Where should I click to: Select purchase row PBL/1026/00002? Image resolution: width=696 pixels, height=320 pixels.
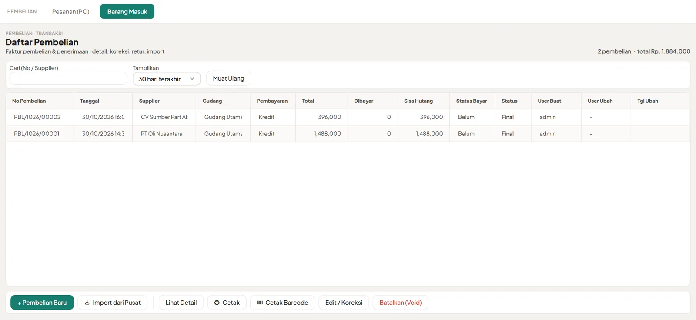pyautogui.click(x=348, y=117)
